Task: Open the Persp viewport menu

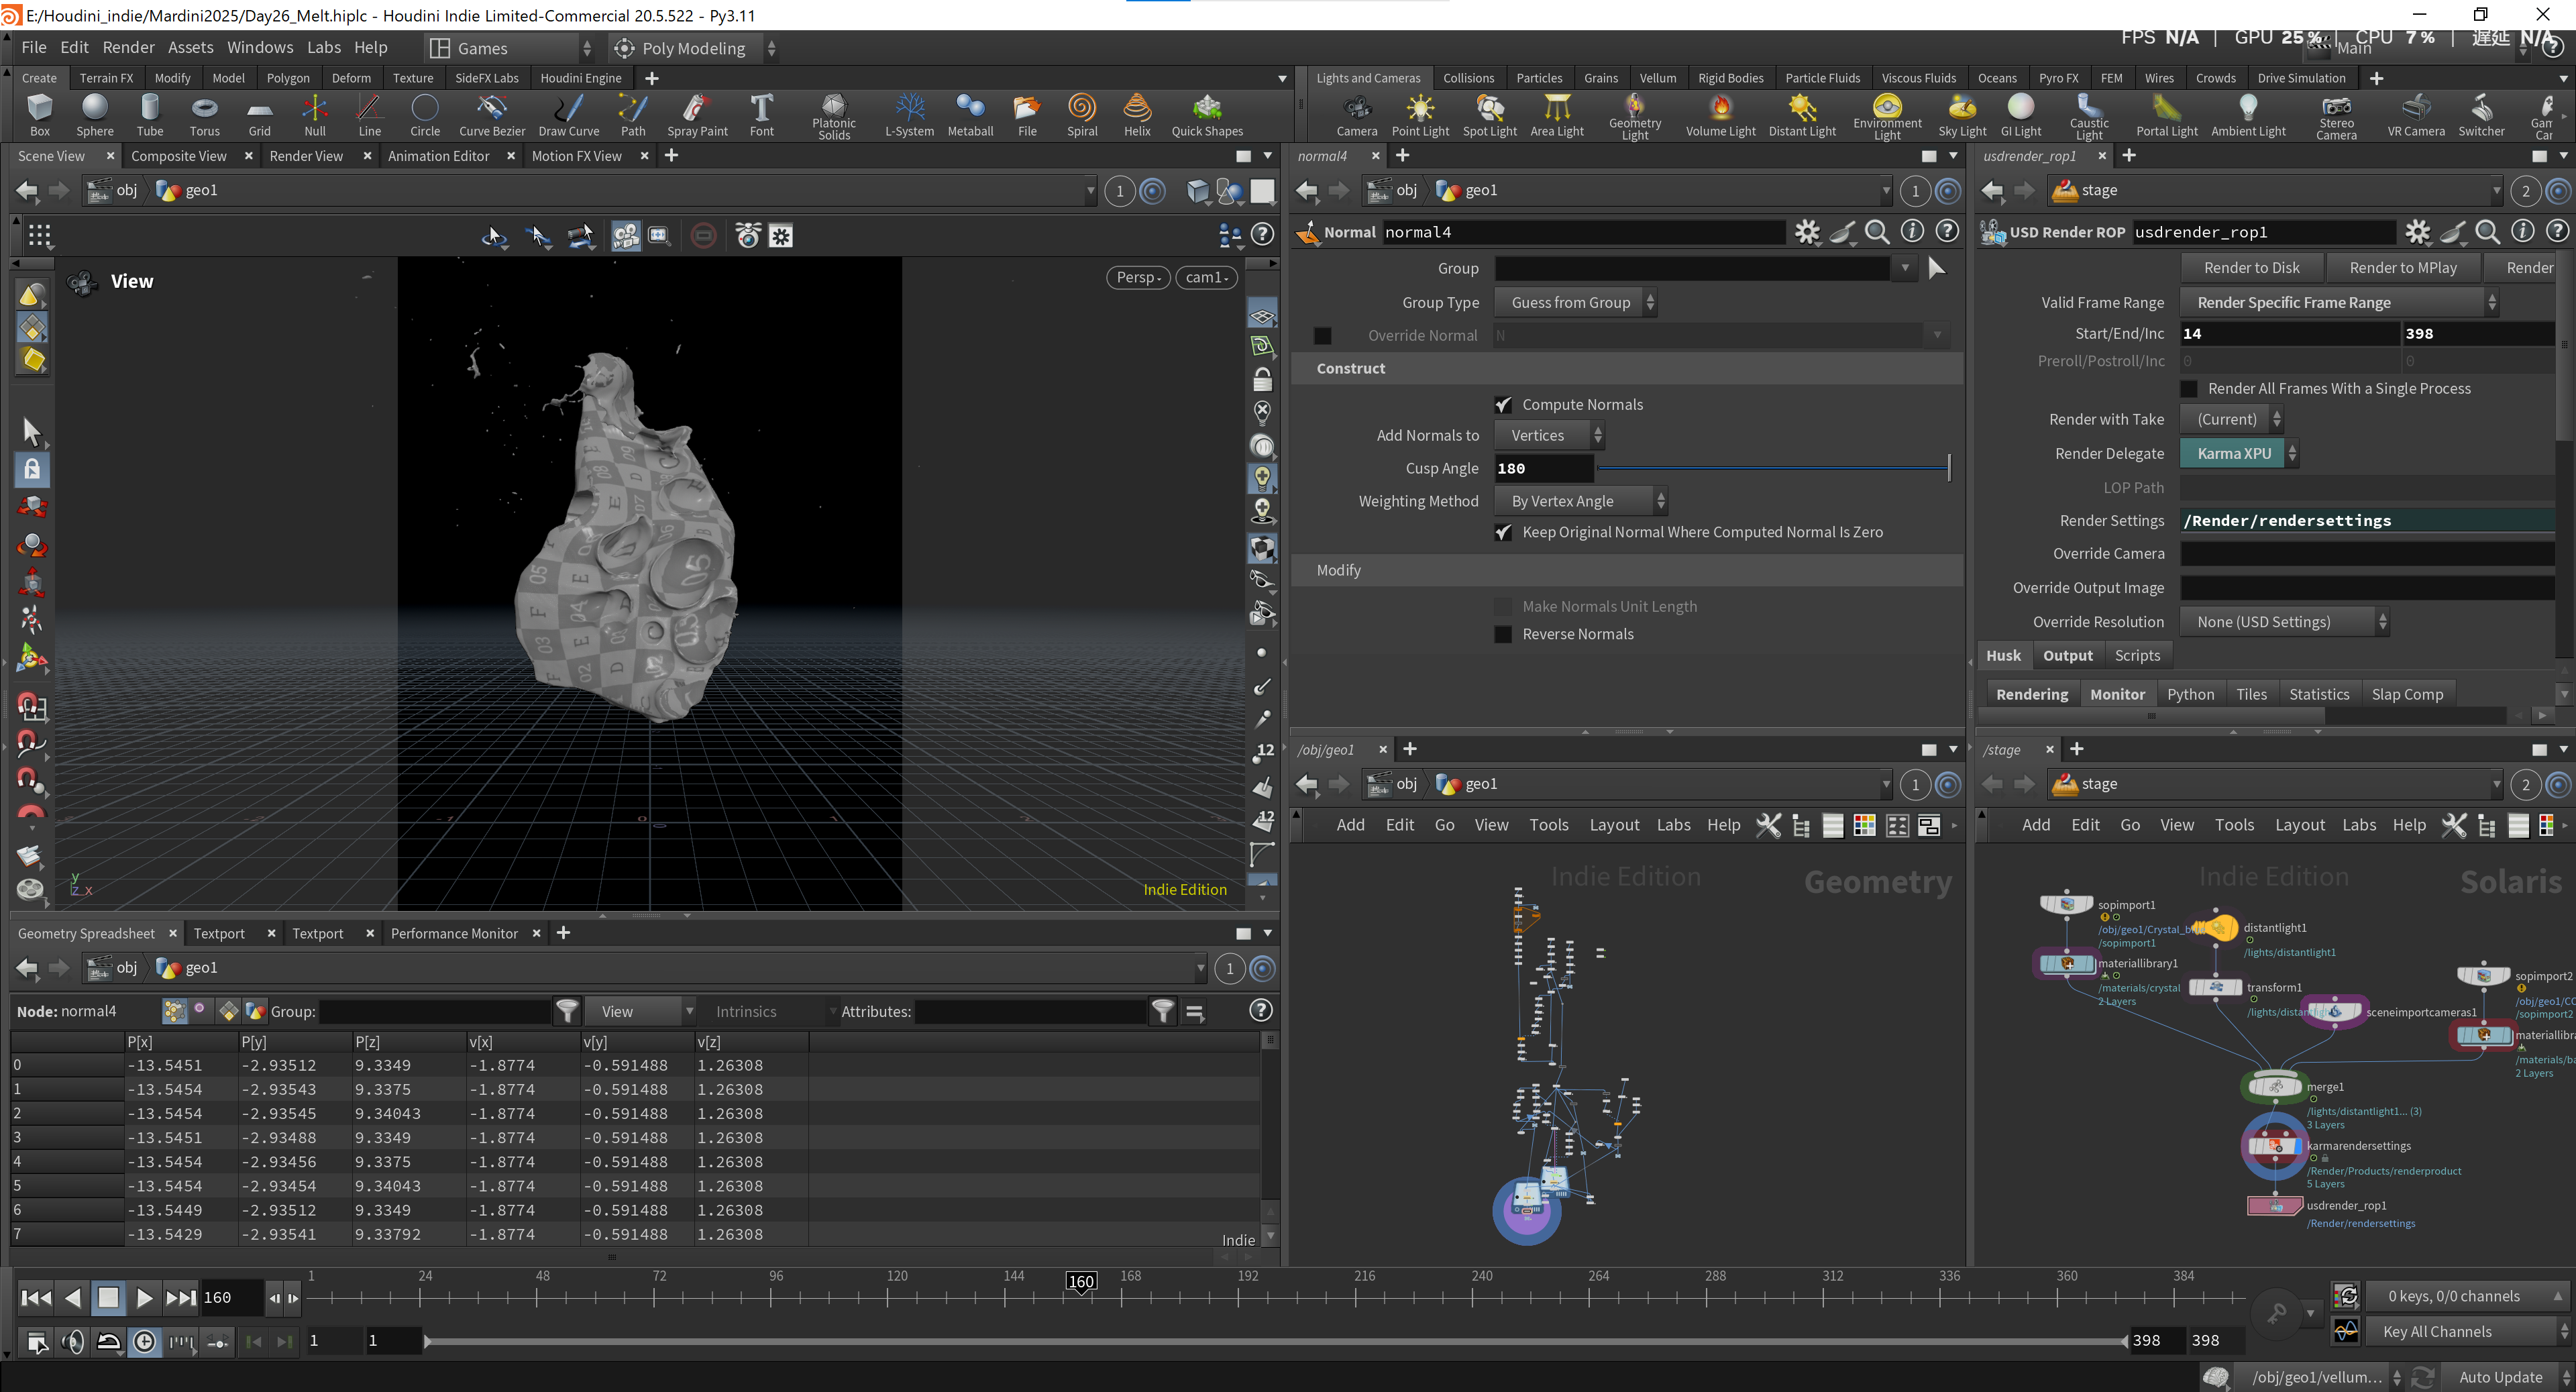Action: [1138, 277]
